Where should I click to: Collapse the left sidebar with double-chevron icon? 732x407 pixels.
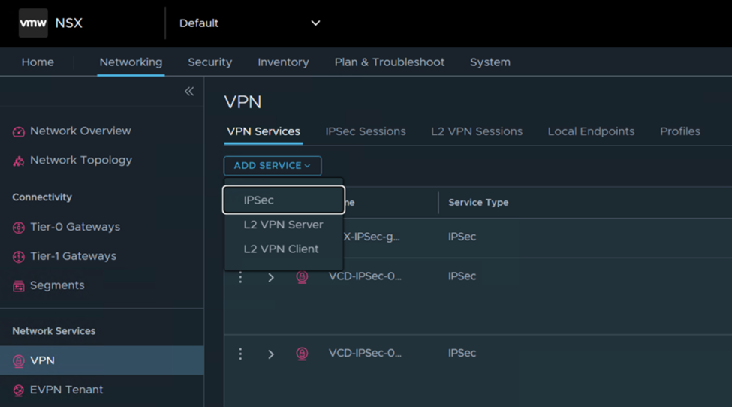[189, 91]
